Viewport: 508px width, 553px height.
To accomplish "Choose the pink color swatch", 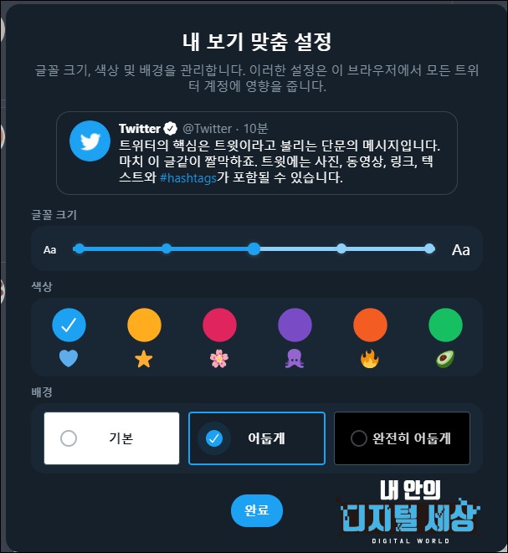I will 219,325.
